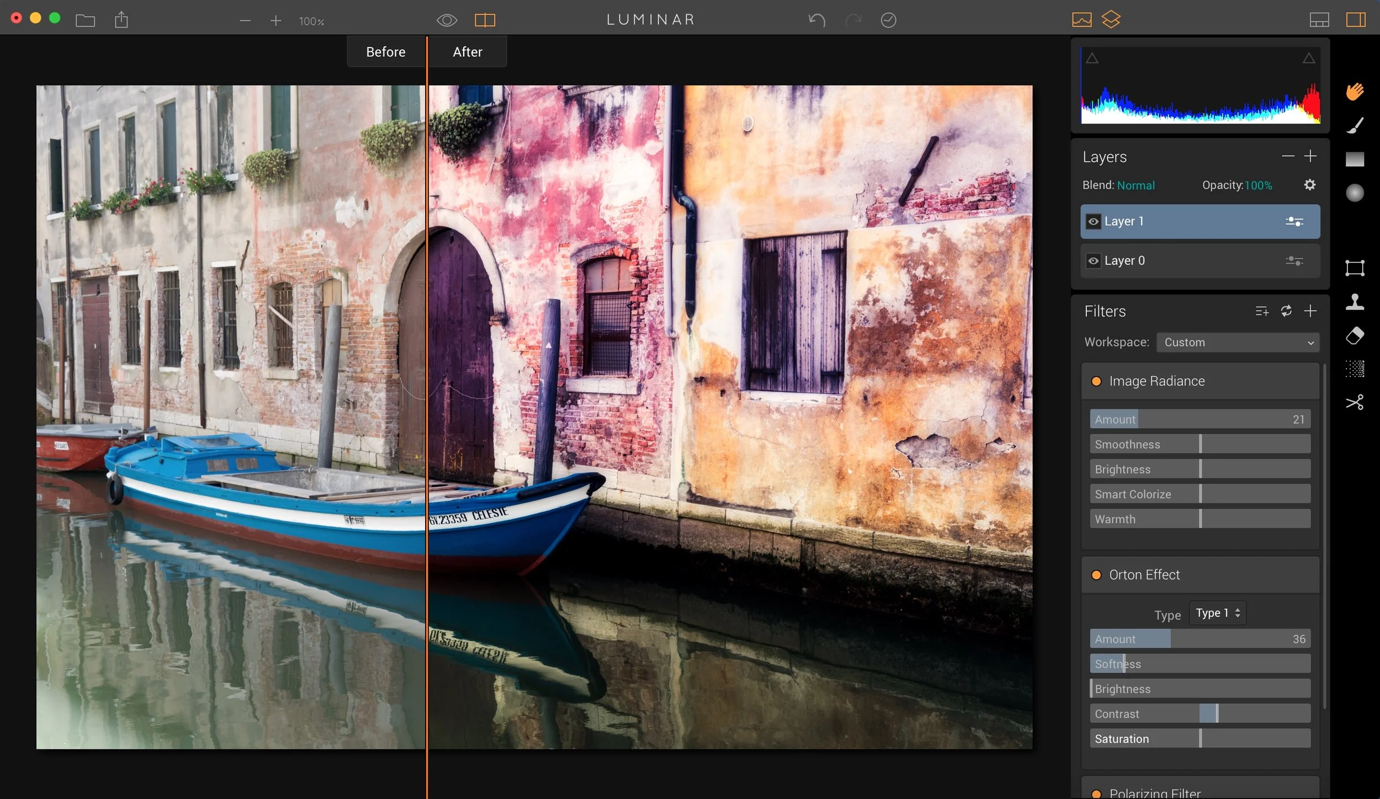Hide Layer 1 with eye icon
The image size is (1380, 799).
click(1093, 222)
